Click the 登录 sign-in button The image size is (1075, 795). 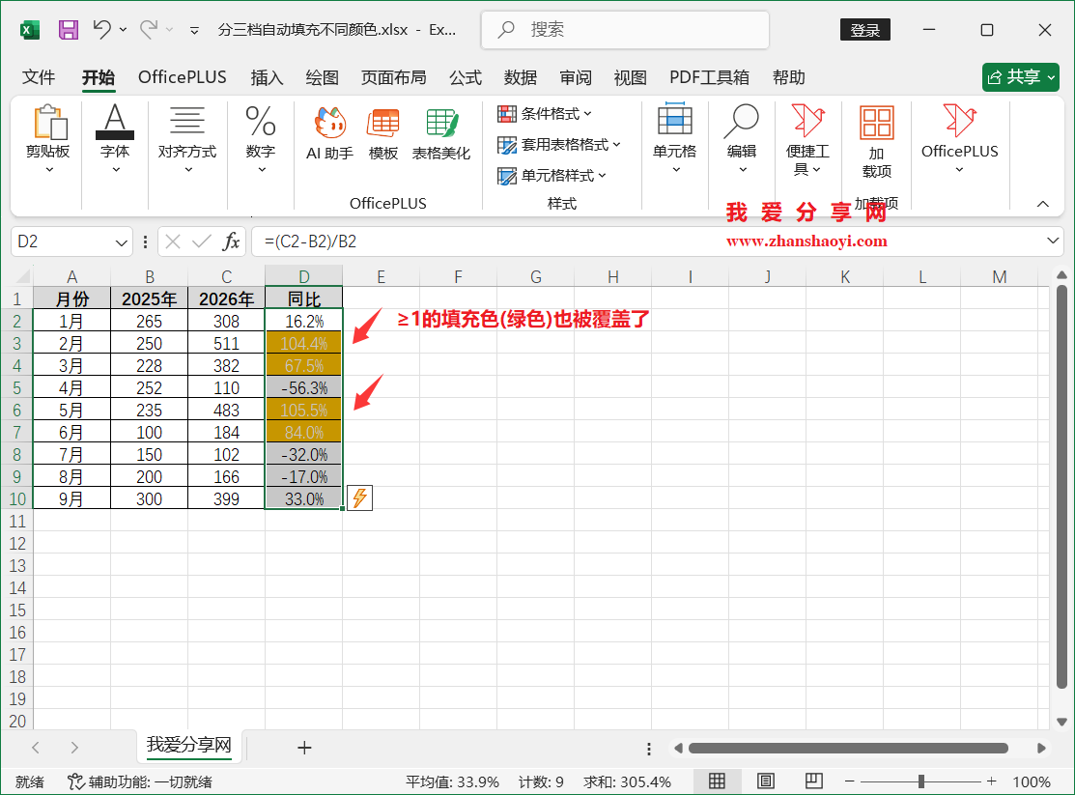click(x=865, y=30)
